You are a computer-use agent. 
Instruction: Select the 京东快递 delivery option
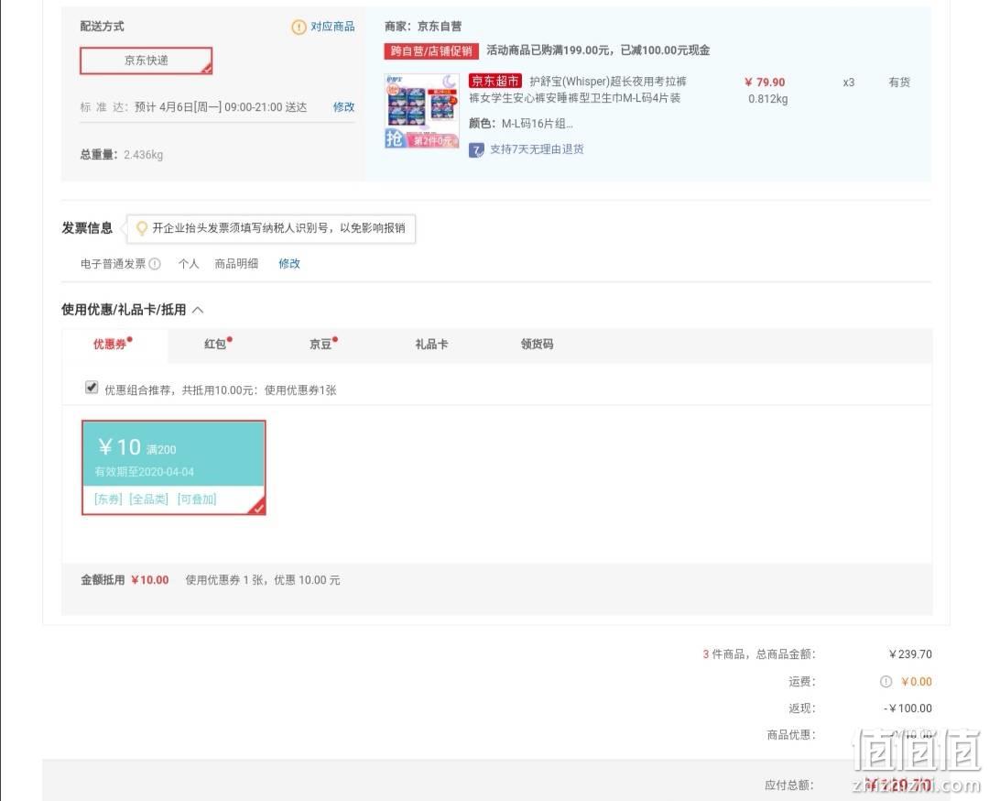(147, 60)
